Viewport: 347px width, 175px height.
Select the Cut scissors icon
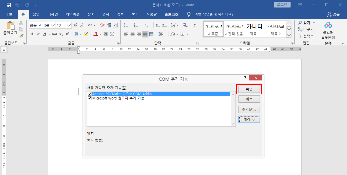21,23
